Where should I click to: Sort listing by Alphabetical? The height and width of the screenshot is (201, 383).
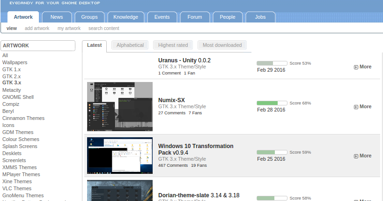(130, 45)
